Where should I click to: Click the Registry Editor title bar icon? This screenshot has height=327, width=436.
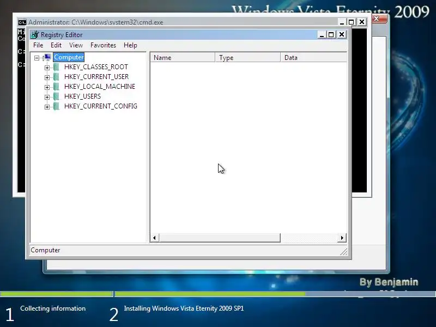pos(35,35)
